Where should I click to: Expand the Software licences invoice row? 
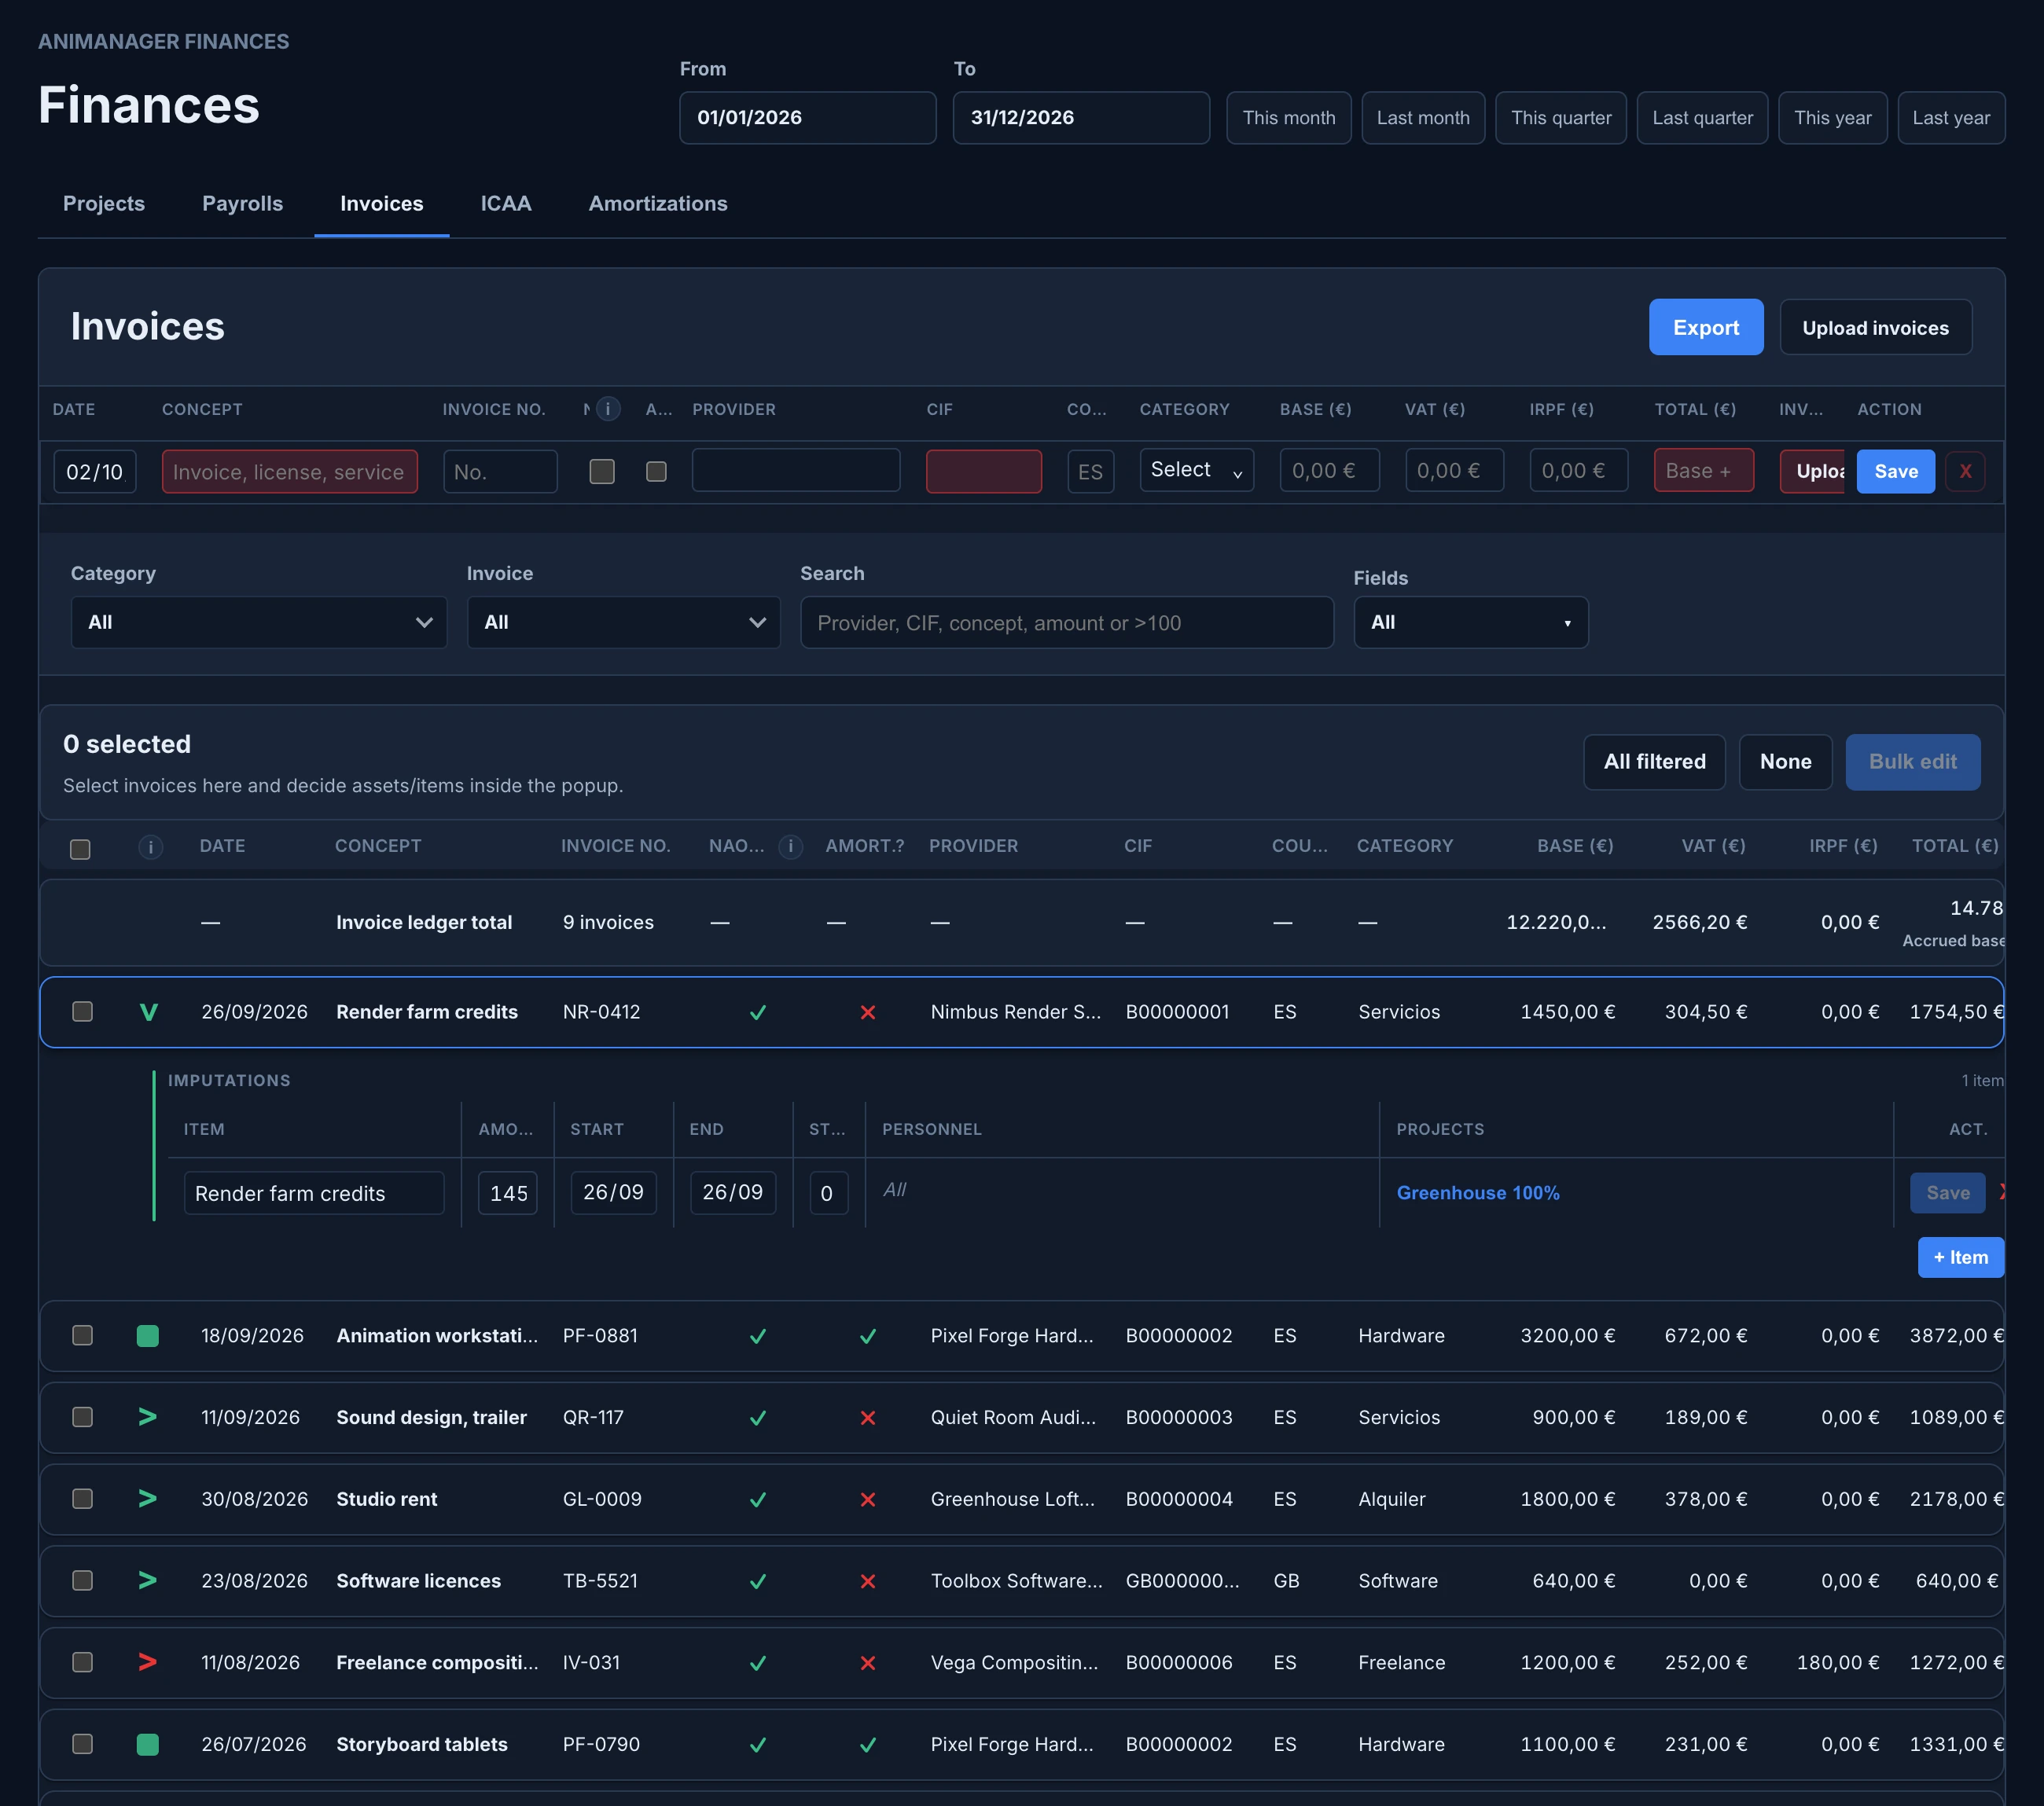coord(148,1580)
